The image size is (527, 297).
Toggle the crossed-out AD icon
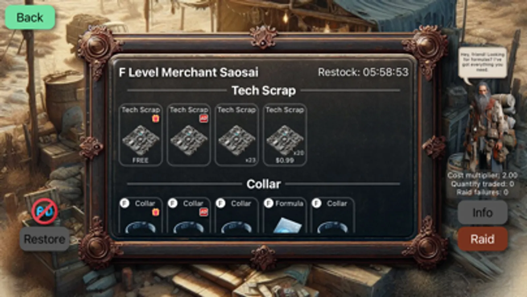tap(44, 212)
